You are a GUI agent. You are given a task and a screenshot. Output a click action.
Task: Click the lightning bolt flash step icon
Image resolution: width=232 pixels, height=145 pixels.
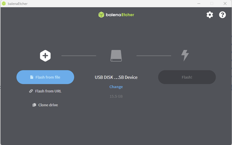coord(185,55)
